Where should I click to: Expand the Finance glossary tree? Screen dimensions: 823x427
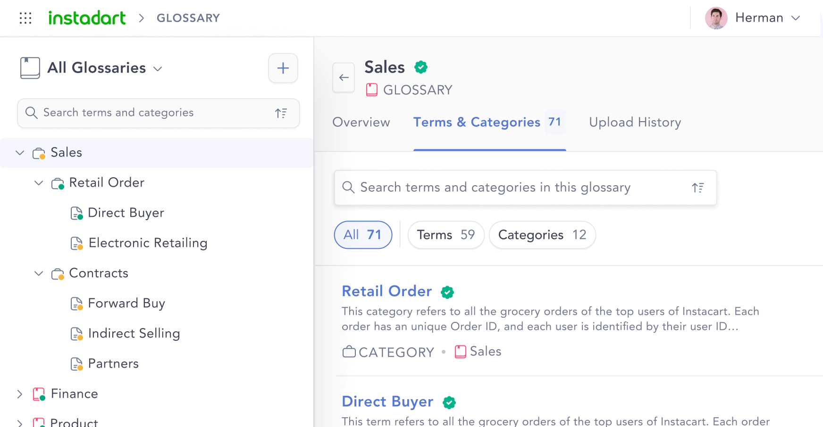click(20, 394)
